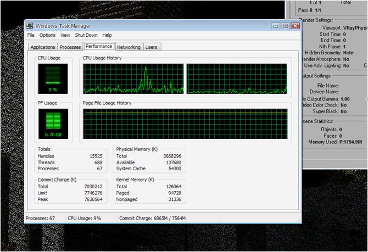Click Physical Memory Available value 137680
The height and width of the screenshot is (252, 368).
[174, 163]
